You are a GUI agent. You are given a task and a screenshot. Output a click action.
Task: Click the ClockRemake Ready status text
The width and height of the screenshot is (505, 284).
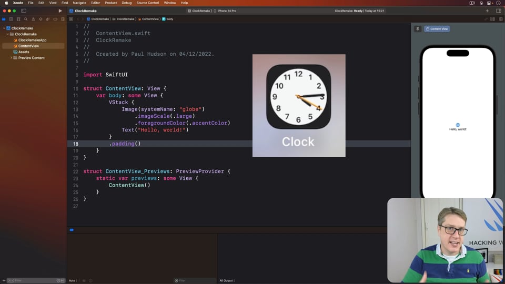click(x=359, y=11)
